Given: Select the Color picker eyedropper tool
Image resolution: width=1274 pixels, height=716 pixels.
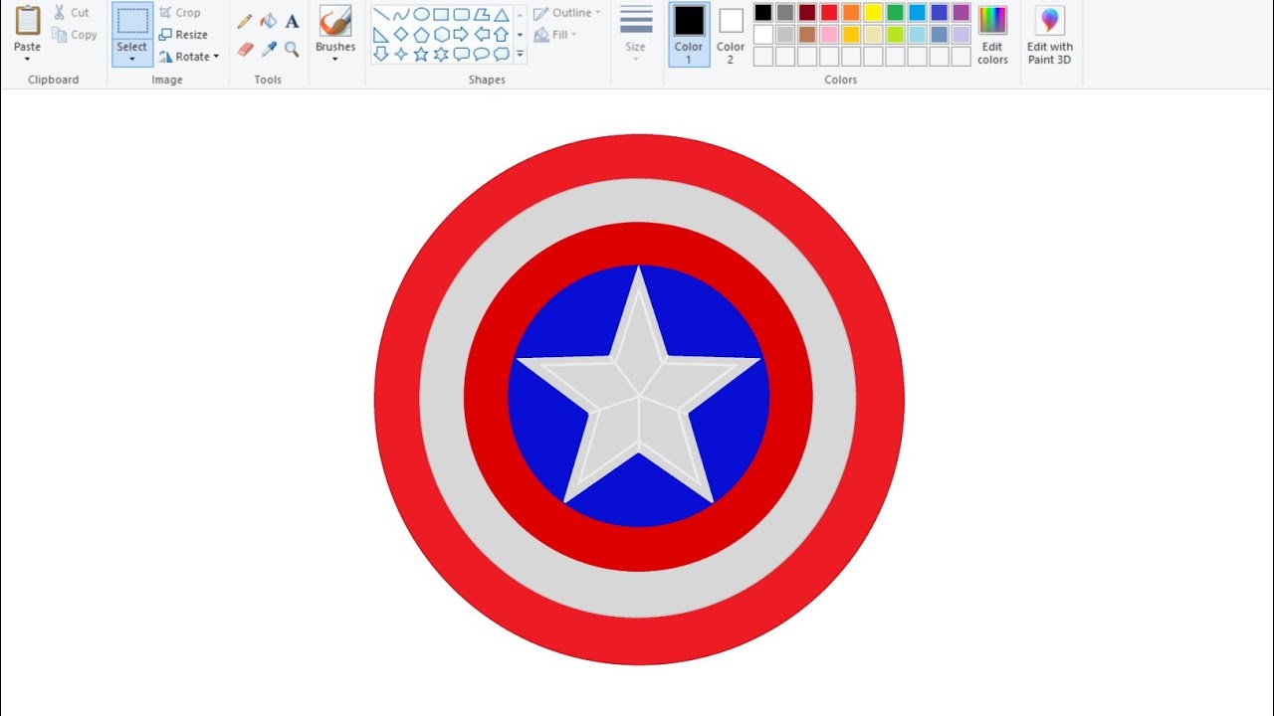Looking at the screenshot, I should pos(269,49).
